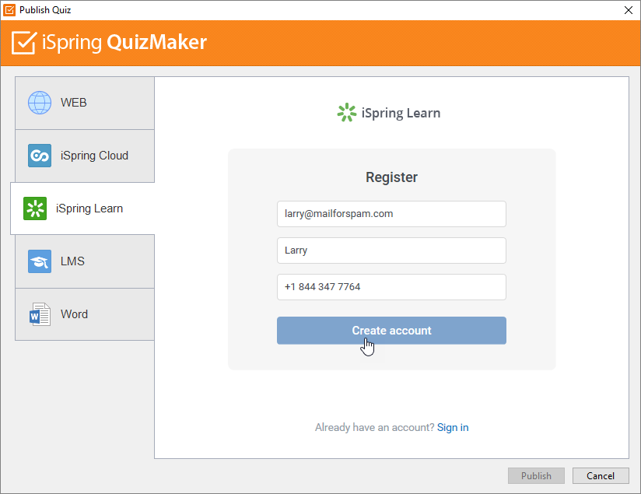Close the Publish Quiz dialog
Viewport: 641px width, 494px height.
coord(628,10)
